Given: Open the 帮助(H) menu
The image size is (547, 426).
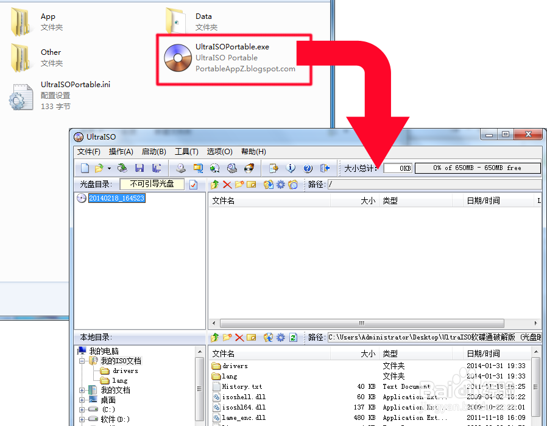Looking at the screenshot, I should (x=253, y=152).
